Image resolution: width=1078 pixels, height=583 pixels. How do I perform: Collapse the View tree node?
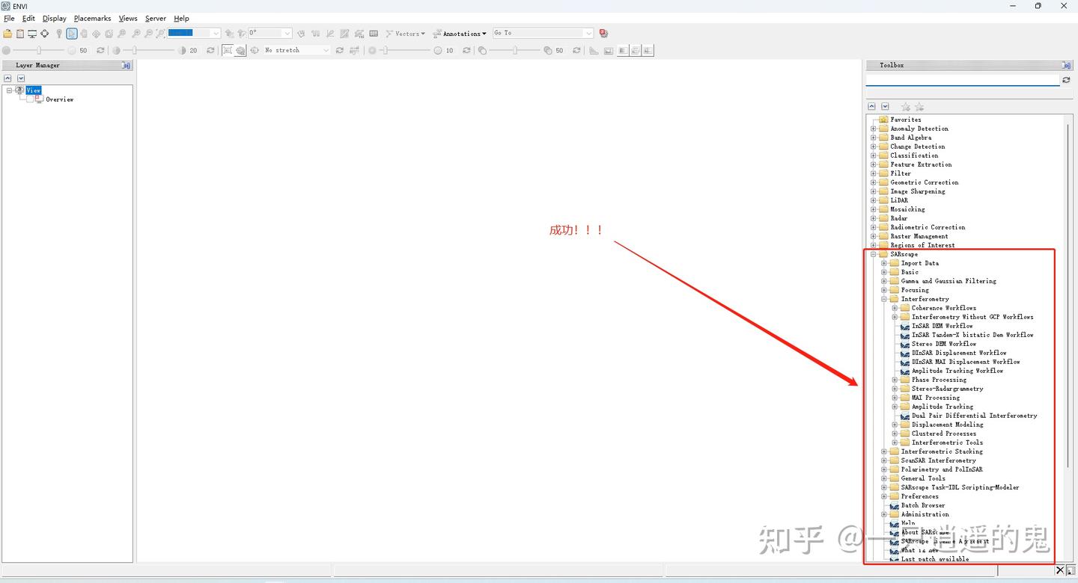9,90
